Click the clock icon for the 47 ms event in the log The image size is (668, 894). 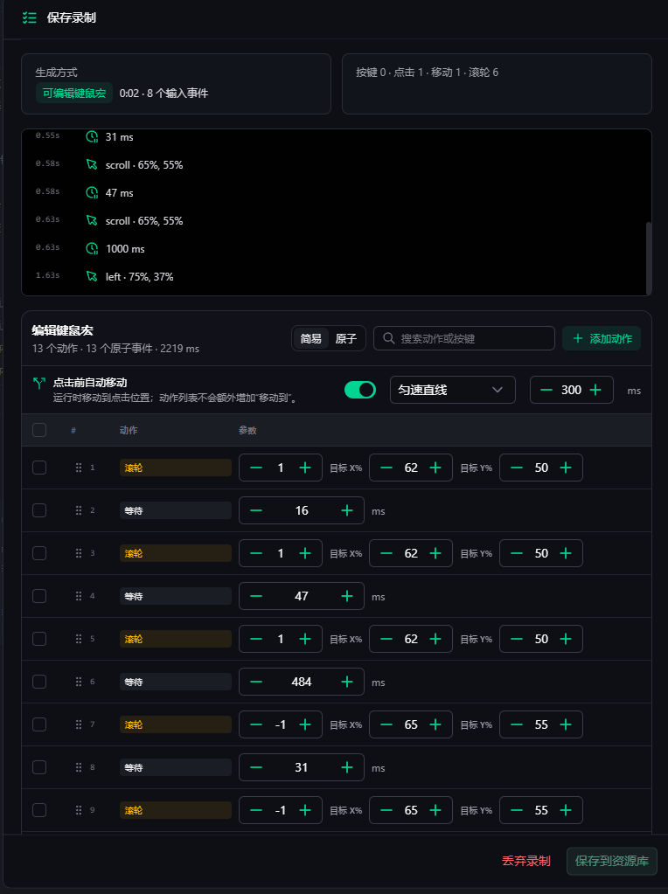(x=91, y=193)
